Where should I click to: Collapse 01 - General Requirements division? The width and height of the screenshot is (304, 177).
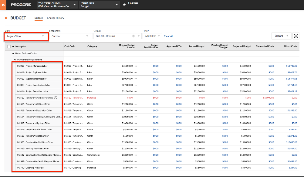tap(15, 60)
